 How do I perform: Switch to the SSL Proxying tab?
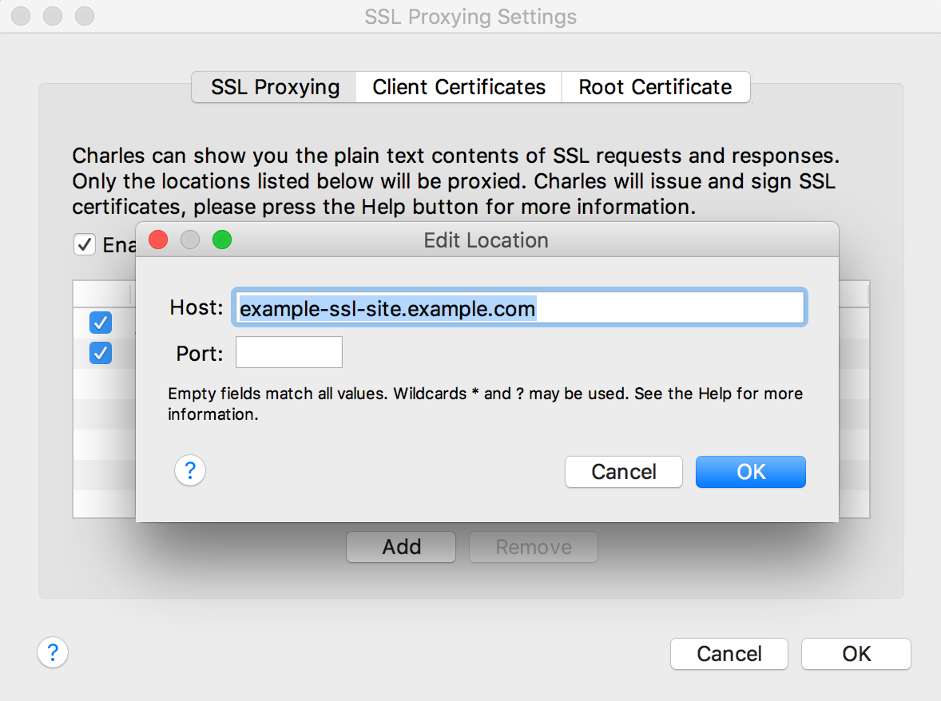point(274,87)
